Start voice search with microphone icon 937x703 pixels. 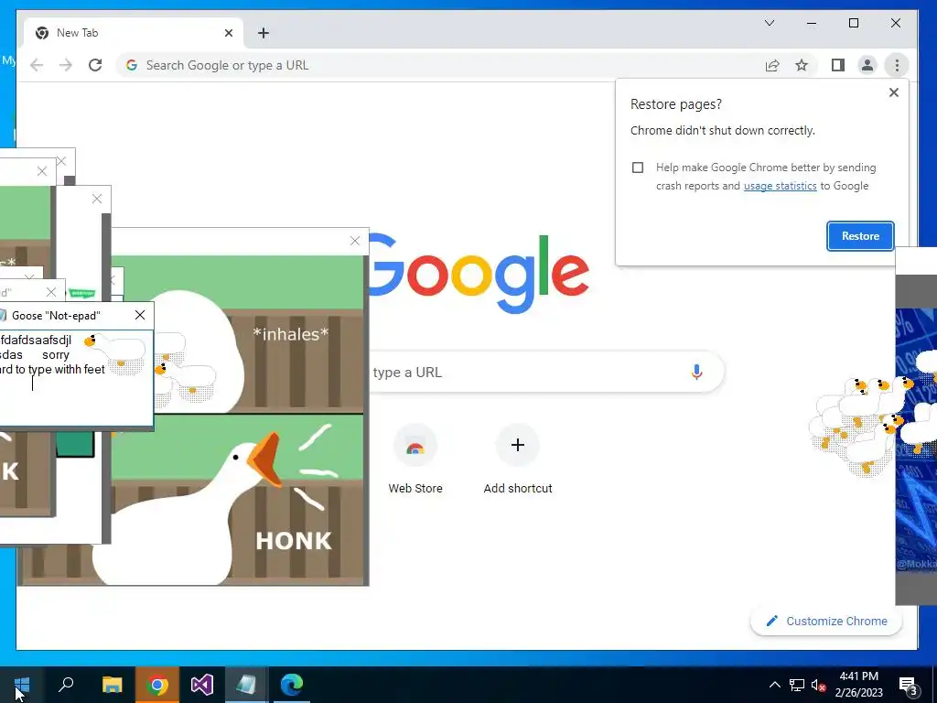point(696,372)
